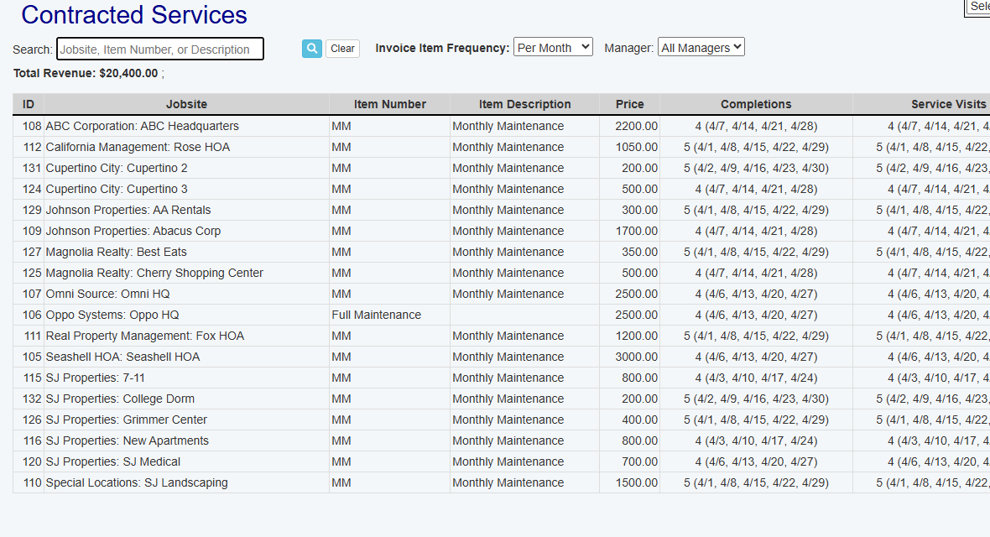This screenshot has width=990, height=537.
Task: Click the Contracted Services page heading
Action: tap(134, 15)
